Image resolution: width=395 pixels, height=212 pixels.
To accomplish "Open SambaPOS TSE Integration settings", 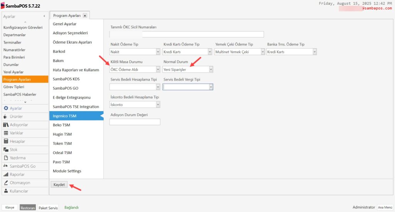I will click(76, 106).
